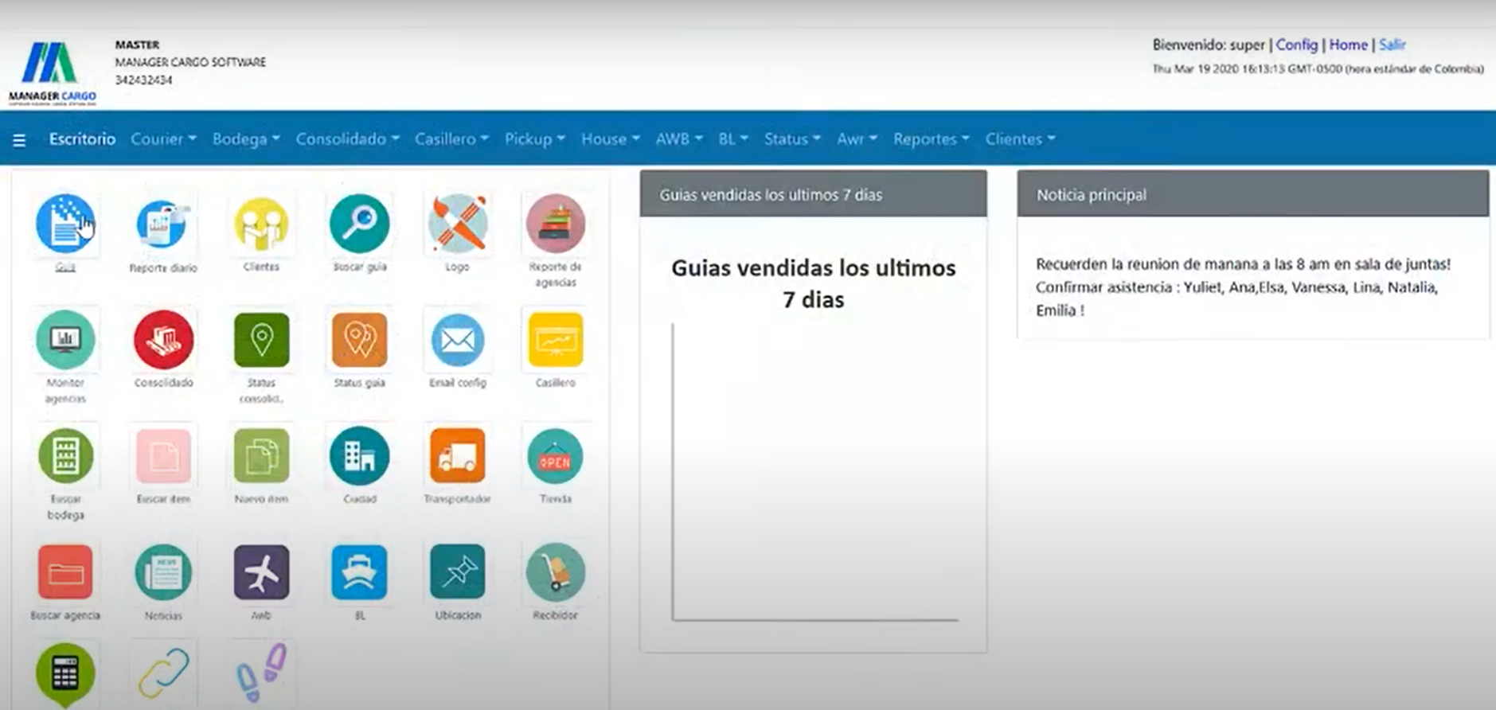Go to Escritorio in the navbar
Image resolution: width=1496 pixels, height=710 pixels.
82,138
